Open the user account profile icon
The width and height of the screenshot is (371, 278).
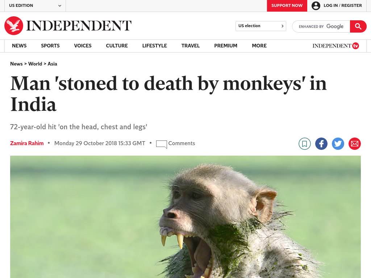click(x=316, y=5)
